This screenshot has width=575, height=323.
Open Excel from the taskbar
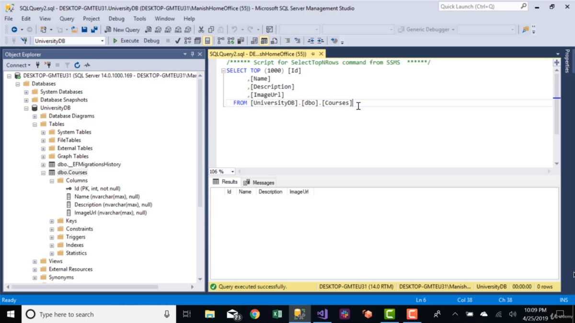(277, 314)
